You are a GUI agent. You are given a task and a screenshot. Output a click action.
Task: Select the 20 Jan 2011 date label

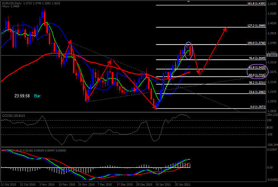[183, 184]
